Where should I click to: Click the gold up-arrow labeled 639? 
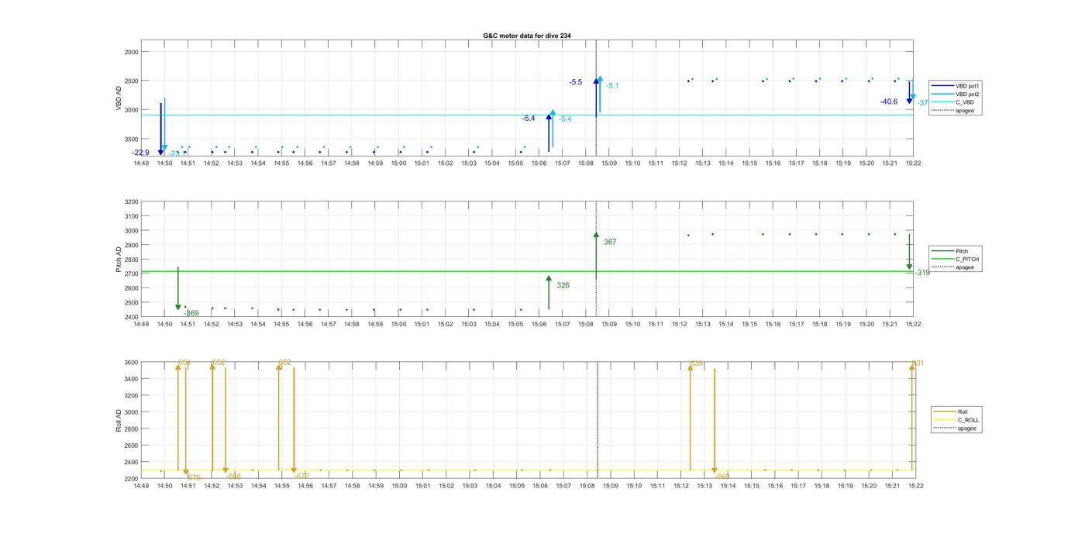click(690, 417)
